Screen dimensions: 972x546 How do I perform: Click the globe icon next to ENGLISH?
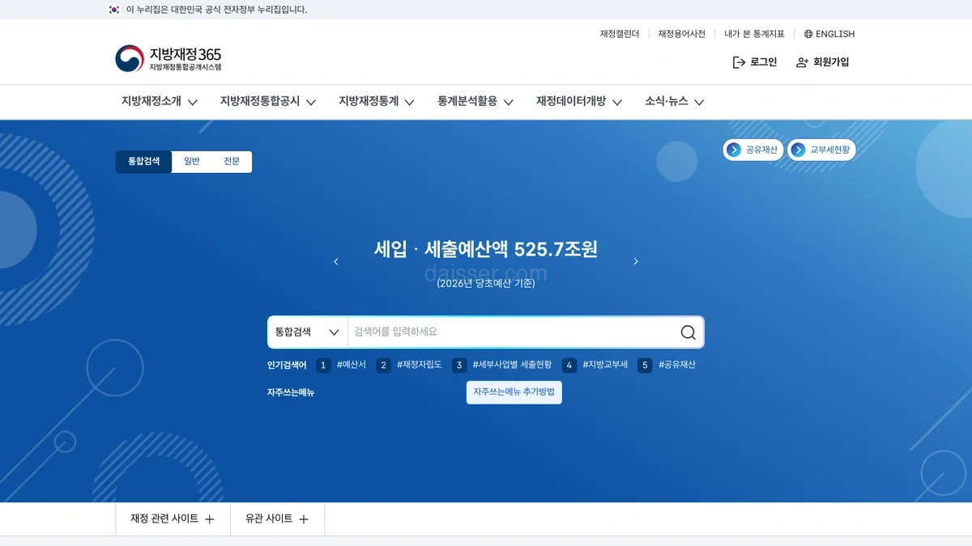(808, 34)
